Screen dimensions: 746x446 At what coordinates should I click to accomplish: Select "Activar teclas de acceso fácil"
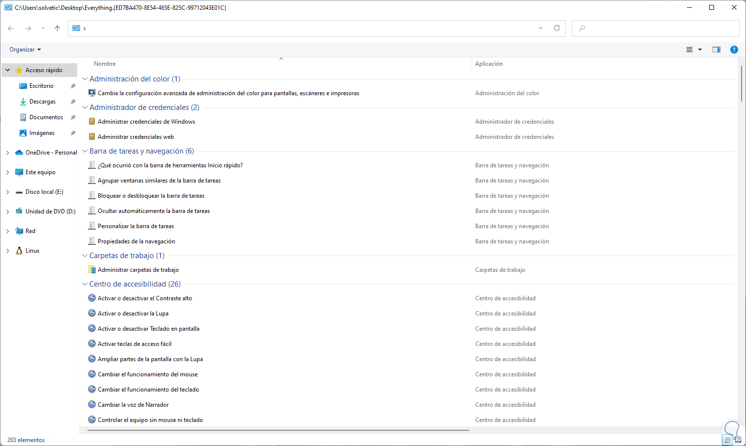[x=135, y=344]
